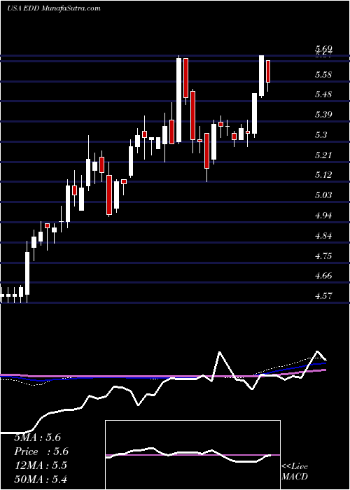350x490 pixels.
Task: Select the 5.58 price axis label
Action: (x=323, y=75)
